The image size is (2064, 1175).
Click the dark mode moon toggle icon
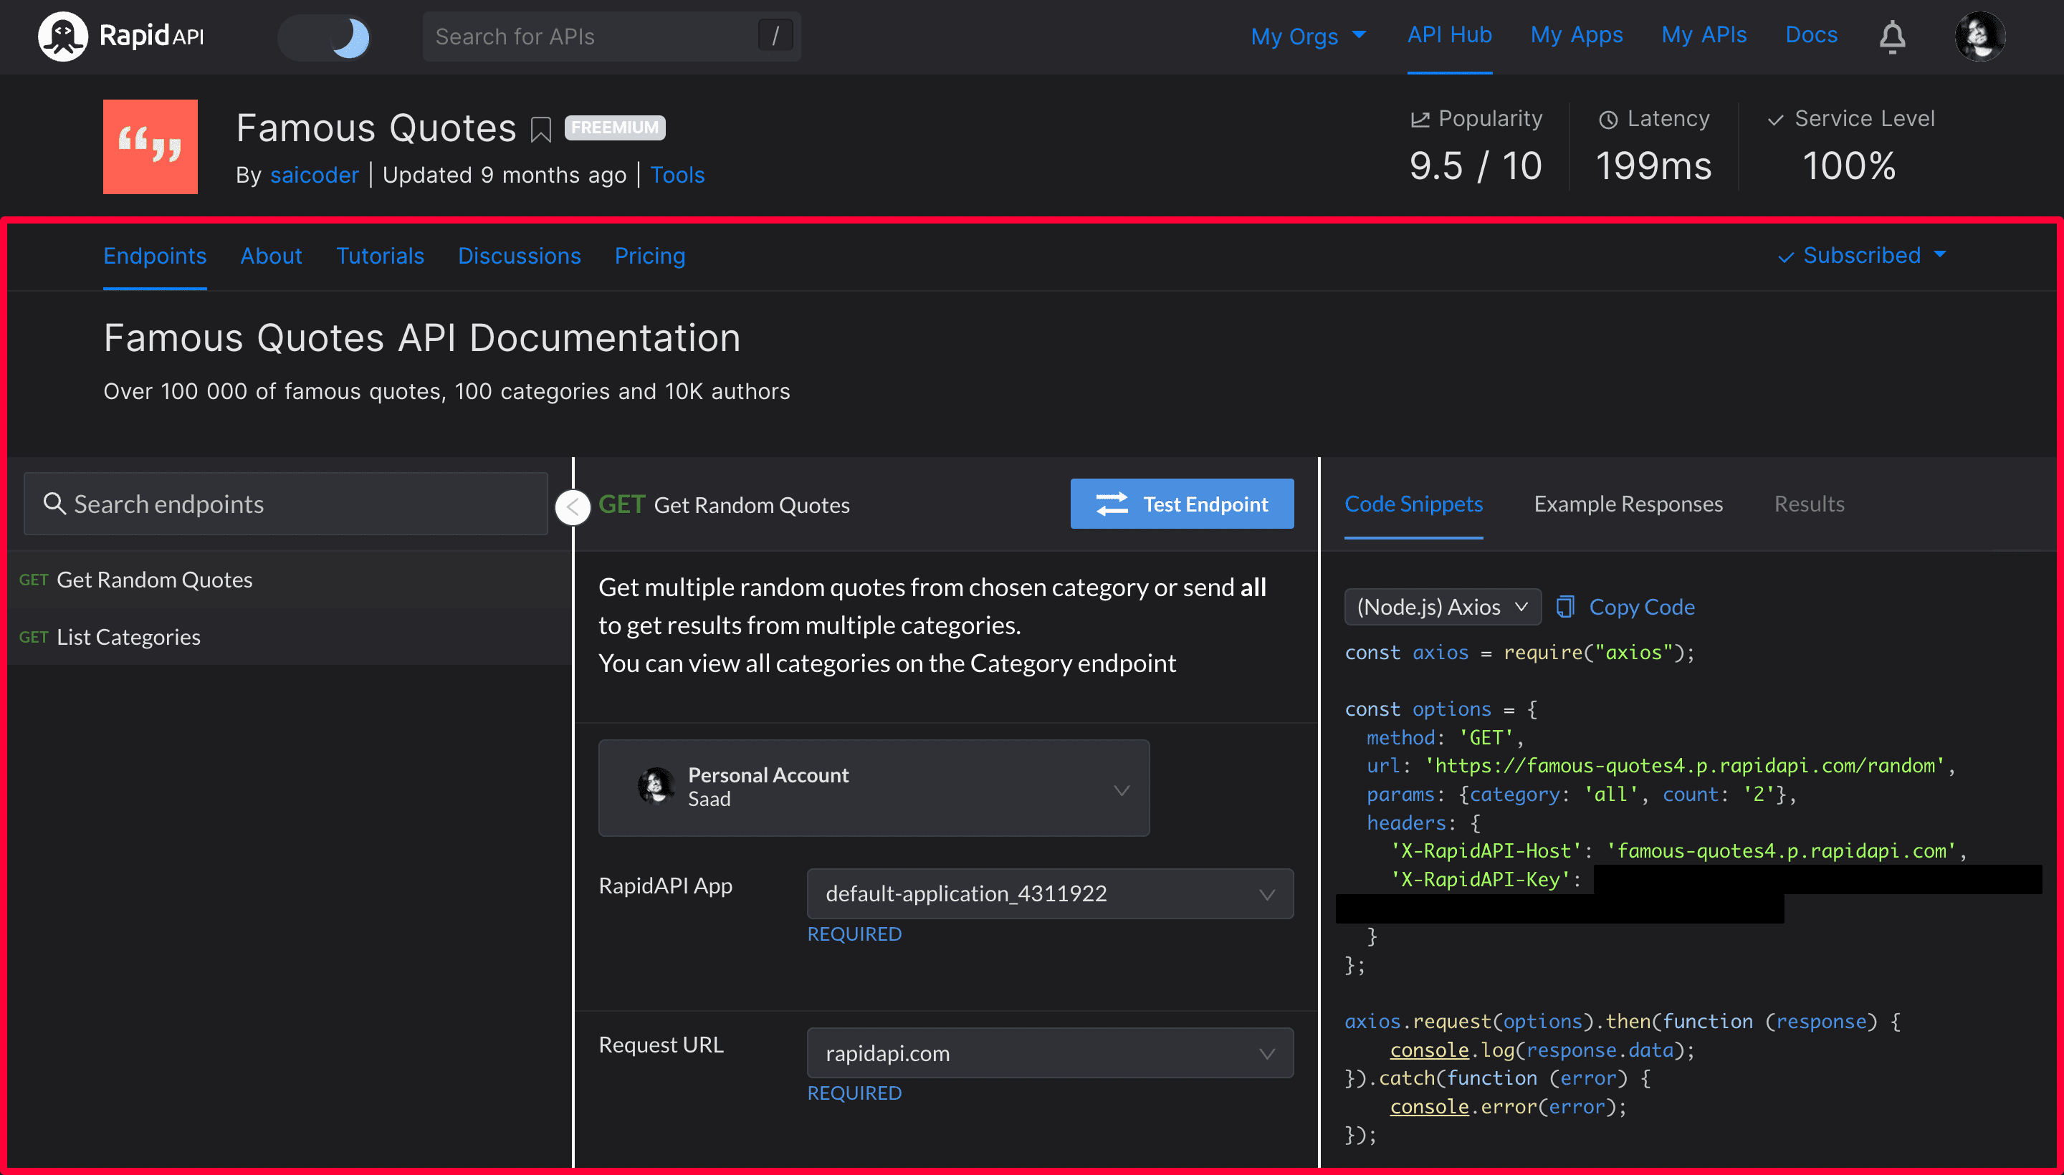(352, 35)
